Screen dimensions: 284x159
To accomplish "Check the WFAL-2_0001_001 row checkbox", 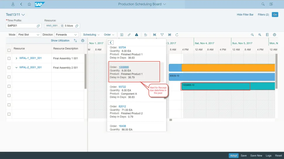I will pyautogui.click(x=9, y=68).
